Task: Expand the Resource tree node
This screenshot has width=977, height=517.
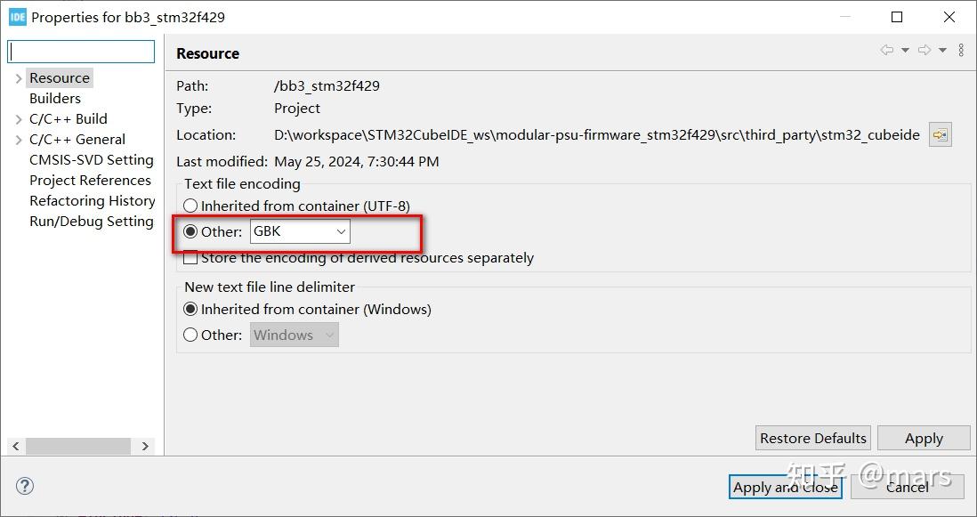Action: (x=18, y=78)
